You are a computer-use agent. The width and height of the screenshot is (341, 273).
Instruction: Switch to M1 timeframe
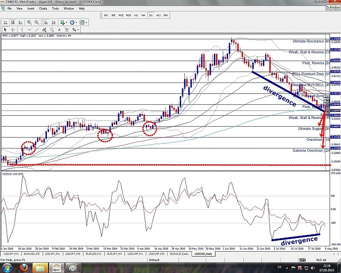pos(106,15)
